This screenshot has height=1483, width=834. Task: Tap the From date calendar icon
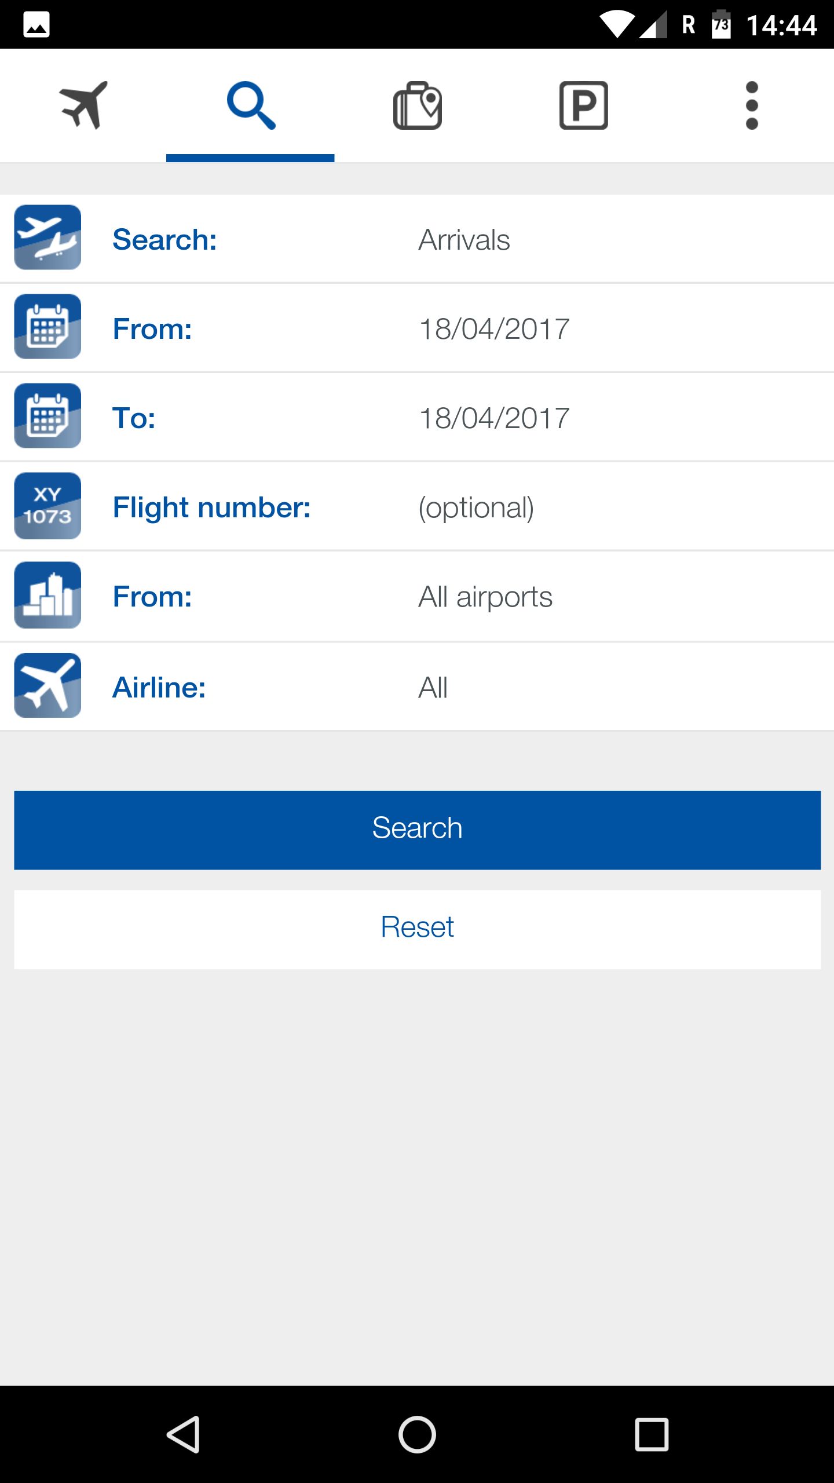(47, 326)
